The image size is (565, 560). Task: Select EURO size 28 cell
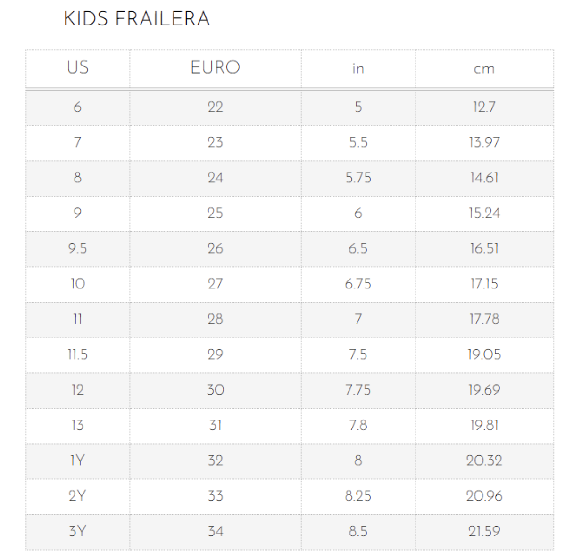click(x=216, y=319)
